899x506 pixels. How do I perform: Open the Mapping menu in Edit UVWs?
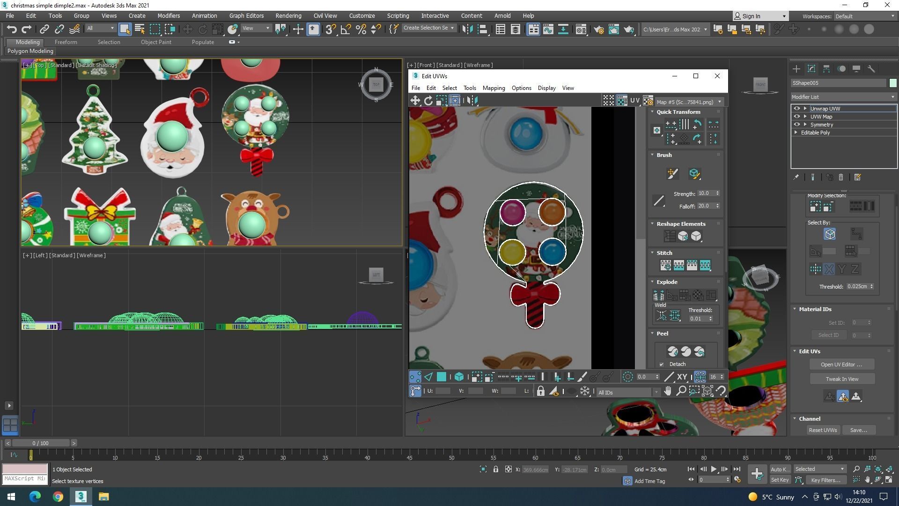click(494, 88)
